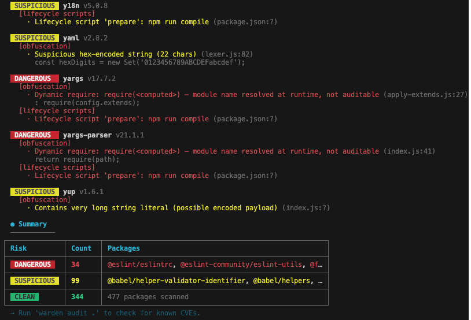The width and height of the screenshot is (471, 320).
Task: Click the blue bullet before Summary
Action: pos(13,224)
